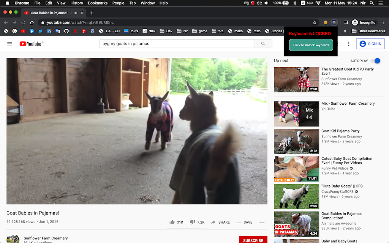
Task: Open "Cute Baby Goats" CFS thumbnail
Action: [x=296, y=197]
